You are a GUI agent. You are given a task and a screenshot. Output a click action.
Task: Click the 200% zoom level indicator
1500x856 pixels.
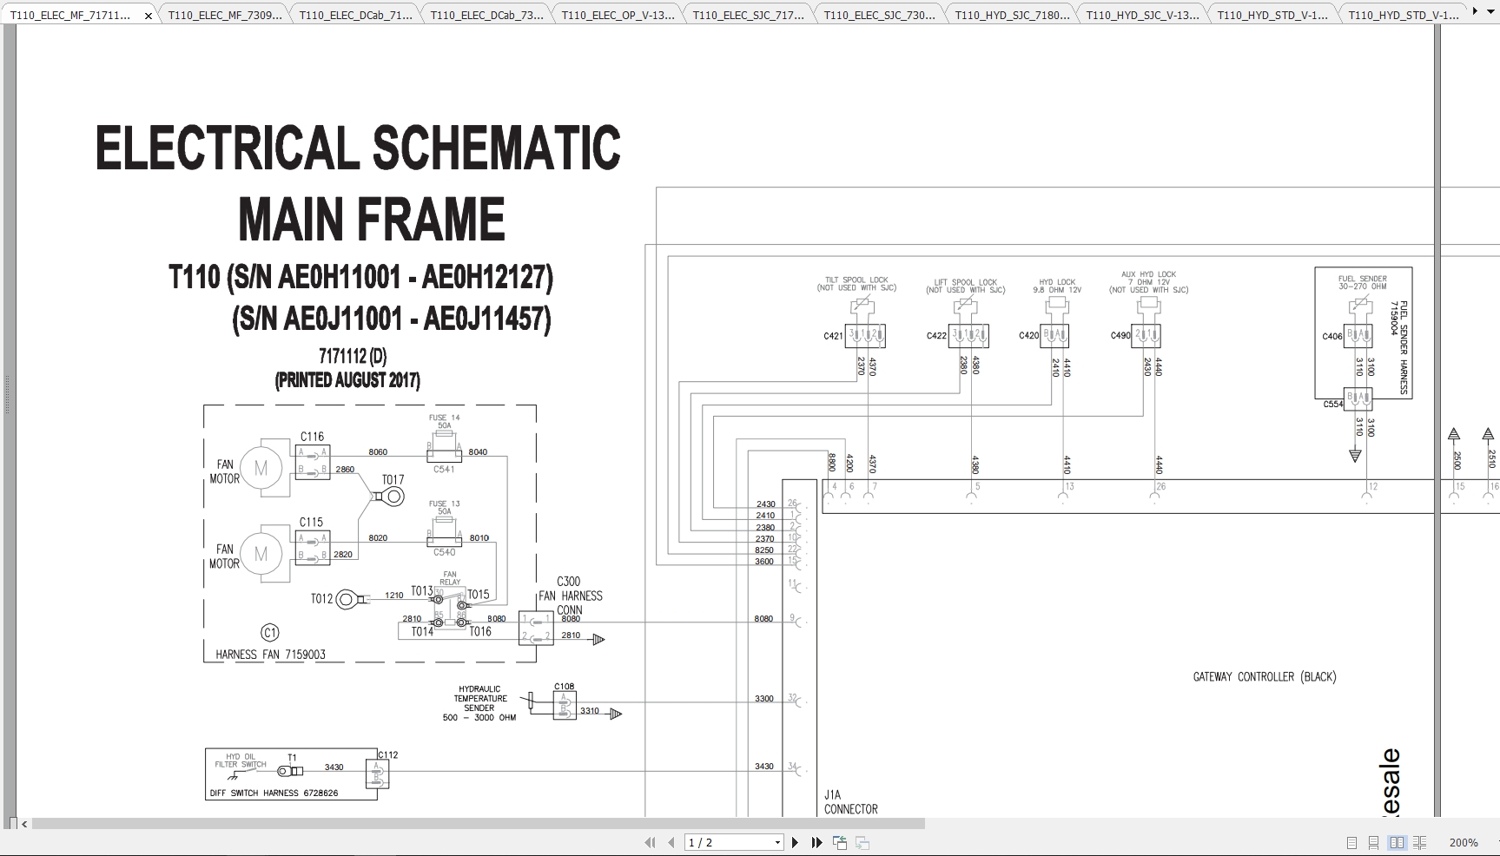(x=1464, y=842)
